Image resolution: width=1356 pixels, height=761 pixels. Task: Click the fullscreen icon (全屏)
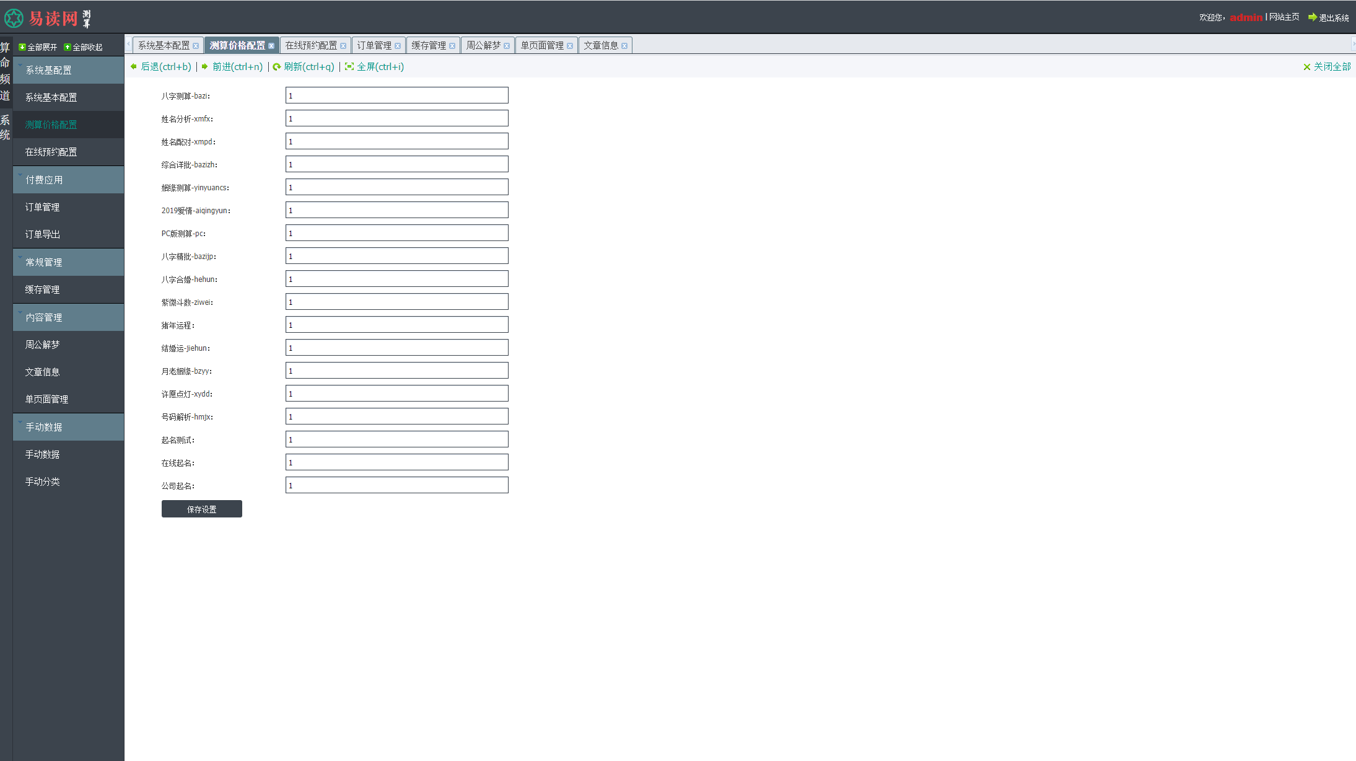[349, 67]
